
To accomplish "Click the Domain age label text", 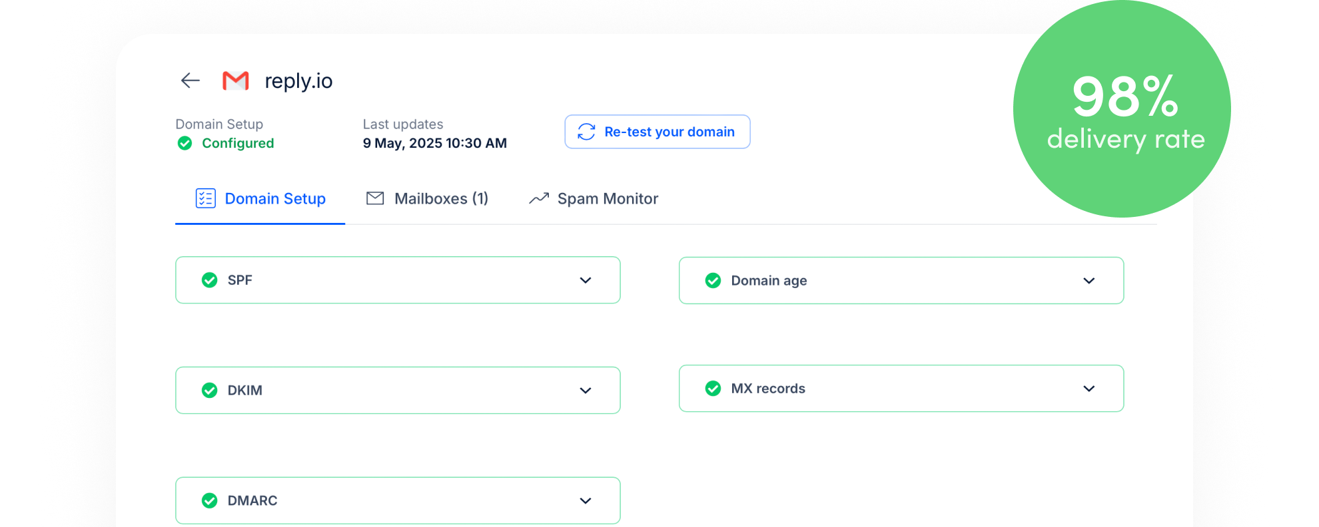I will click(x=769, y=281).
